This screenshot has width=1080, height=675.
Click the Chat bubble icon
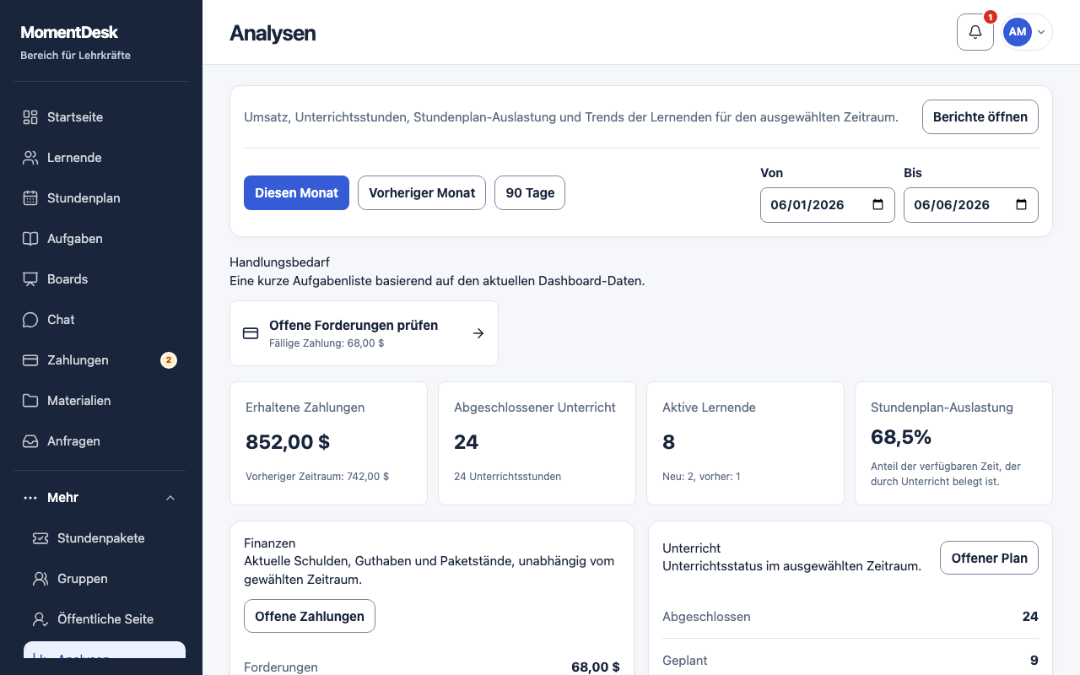(30, 320)
